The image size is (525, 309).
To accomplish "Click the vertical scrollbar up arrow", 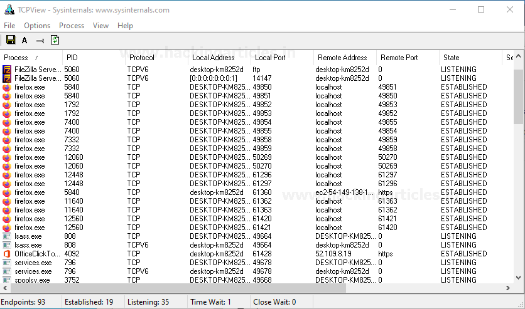I will click(518, 56).
